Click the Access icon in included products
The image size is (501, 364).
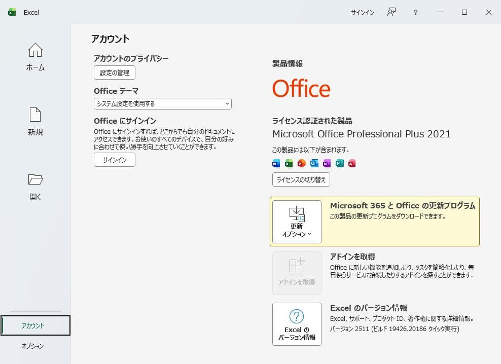352,163
